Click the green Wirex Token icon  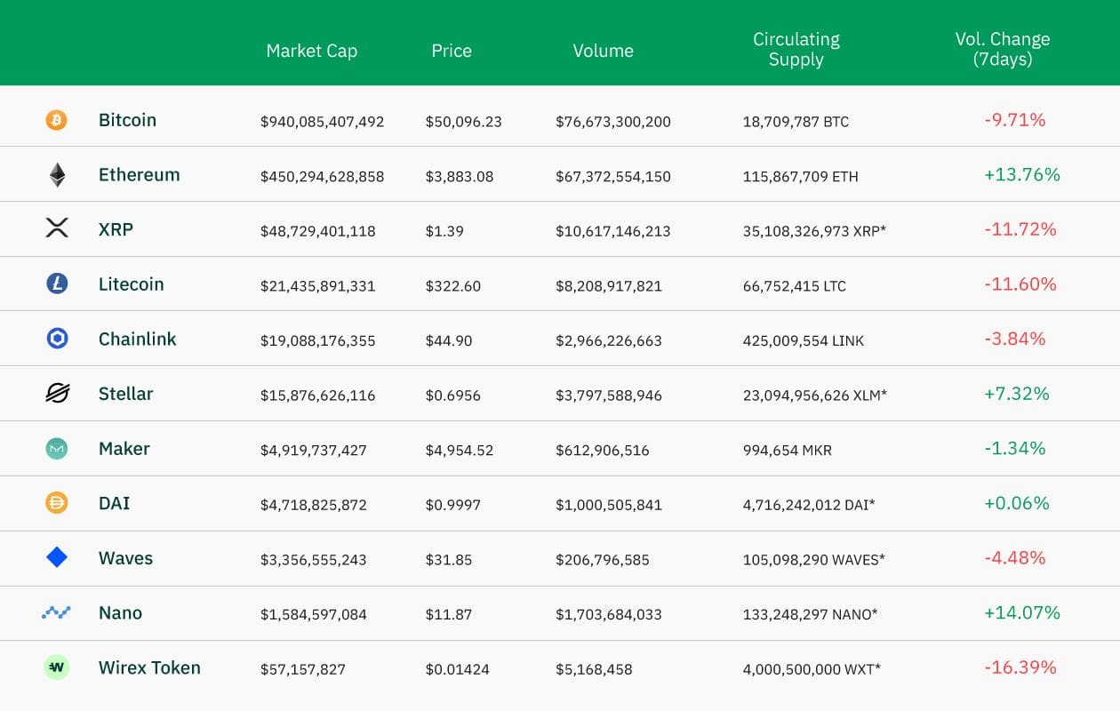point(57,667)
